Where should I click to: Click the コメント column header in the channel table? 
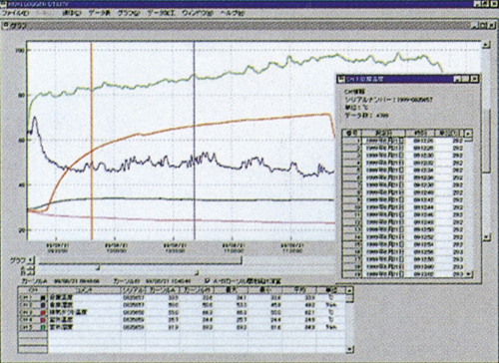85,290
